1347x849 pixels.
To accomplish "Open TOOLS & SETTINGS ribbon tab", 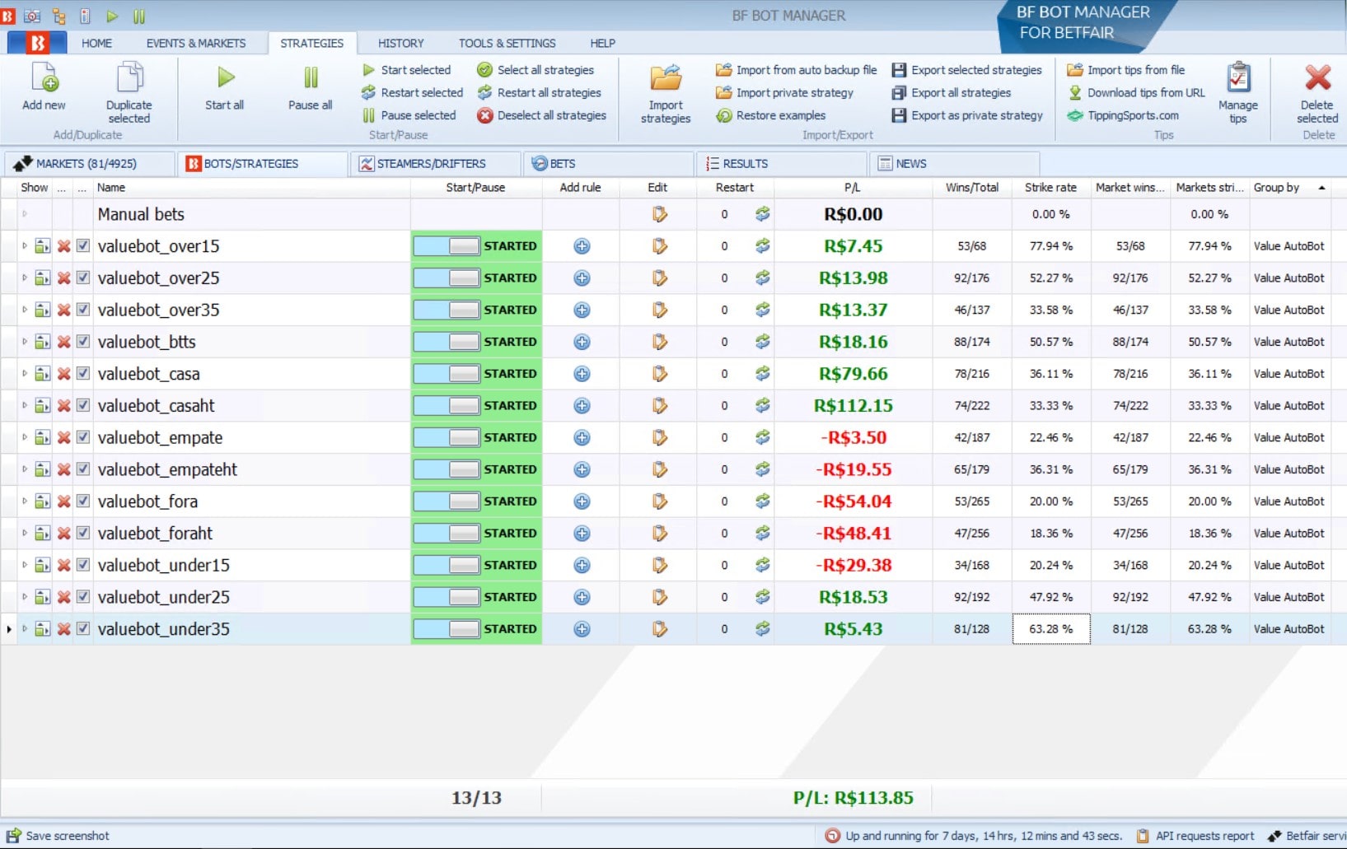I will pos(507,43).
